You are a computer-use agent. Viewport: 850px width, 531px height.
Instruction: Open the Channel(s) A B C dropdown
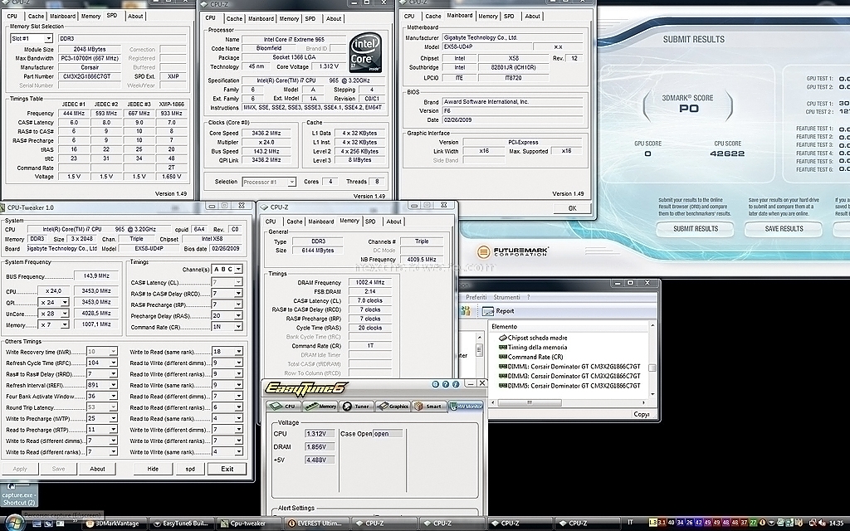pyautogui.click(x=227, y=270)
